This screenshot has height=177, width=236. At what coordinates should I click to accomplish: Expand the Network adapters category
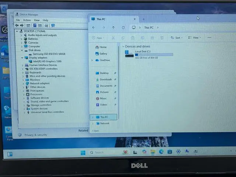coord(23,83)
